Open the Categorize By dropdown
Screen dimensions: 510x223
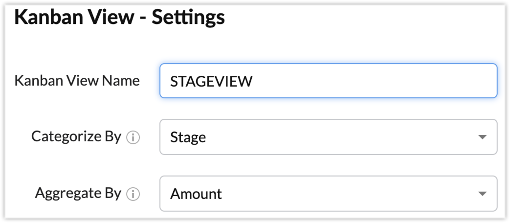[x=328, y=137]
